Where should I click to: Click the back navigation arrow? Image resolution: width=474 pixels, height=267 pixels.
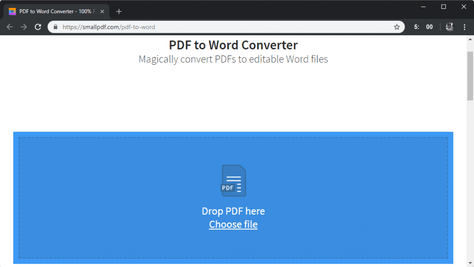pos(9,27)
